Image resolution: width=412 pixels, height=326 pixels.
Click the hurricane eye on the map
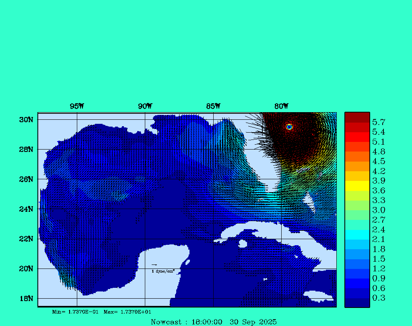tap(289, 127)
